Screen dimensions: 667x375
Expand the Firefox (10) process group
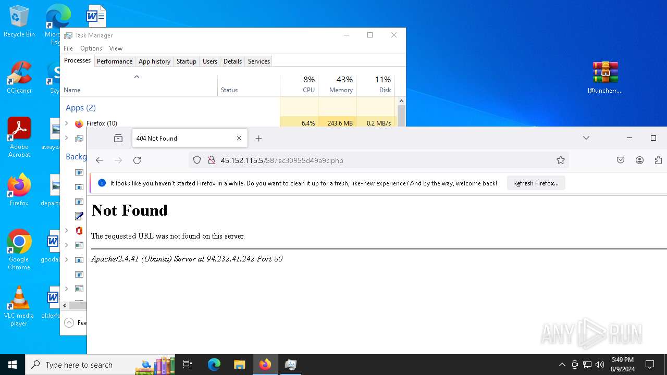66,123
